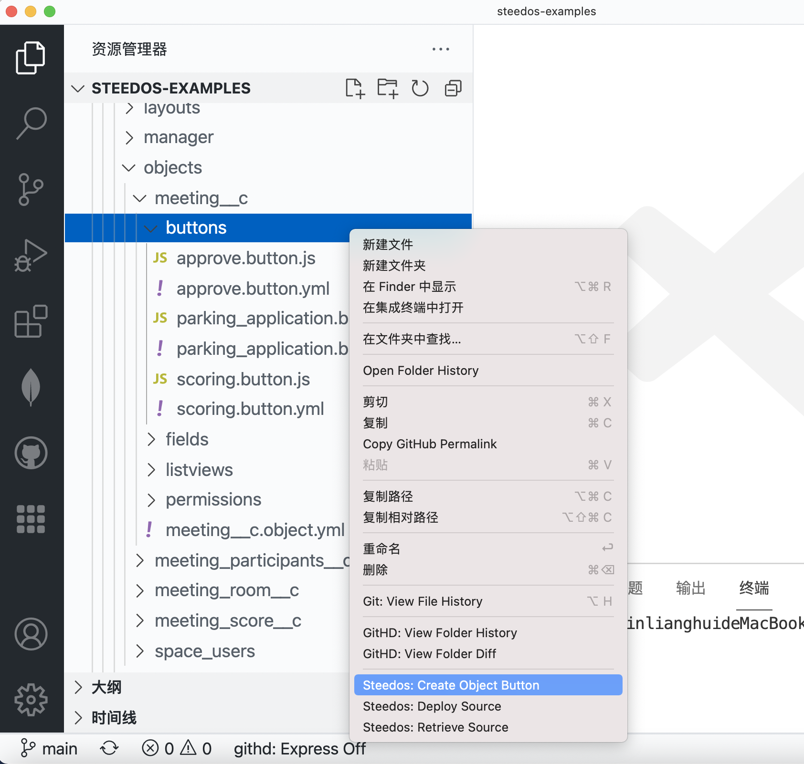Expand the meeting_score__c folder
Viewport: 804px width, 764px height.
140,620
